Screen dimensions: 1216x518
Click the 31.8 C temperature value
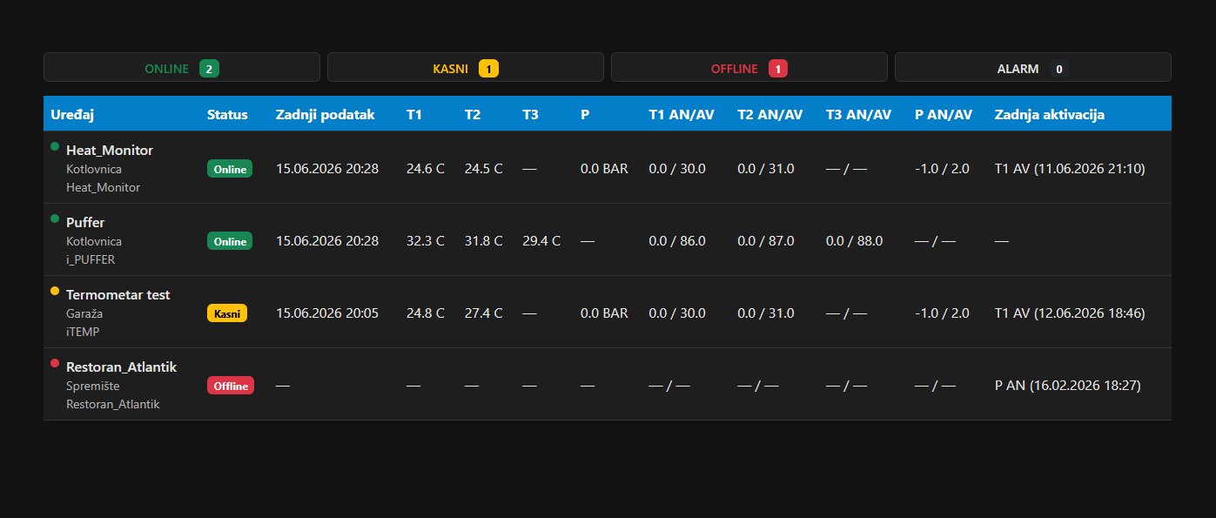[484, 240]
